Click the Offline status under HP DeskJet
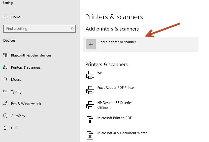The height and width of the screenshot is (142, 209). click(103, 107)
